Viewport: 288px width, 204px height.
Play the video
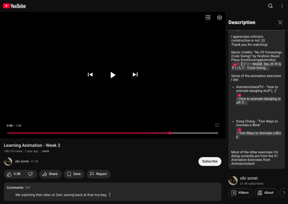pyautogui.click(x=113, y=75)
